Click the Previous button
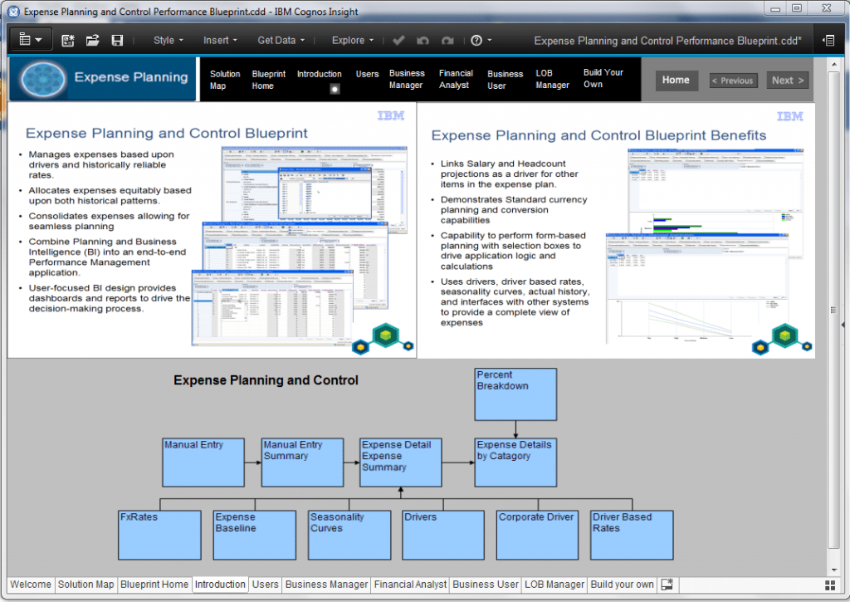Viewport: 850px width, 602px height. [733, 81]
